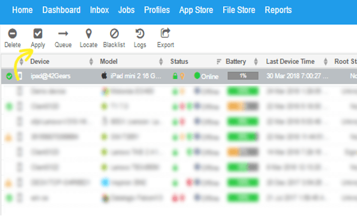Open Status column filter icon
This screenshot has height=216, width=357.
coord(219,61)
